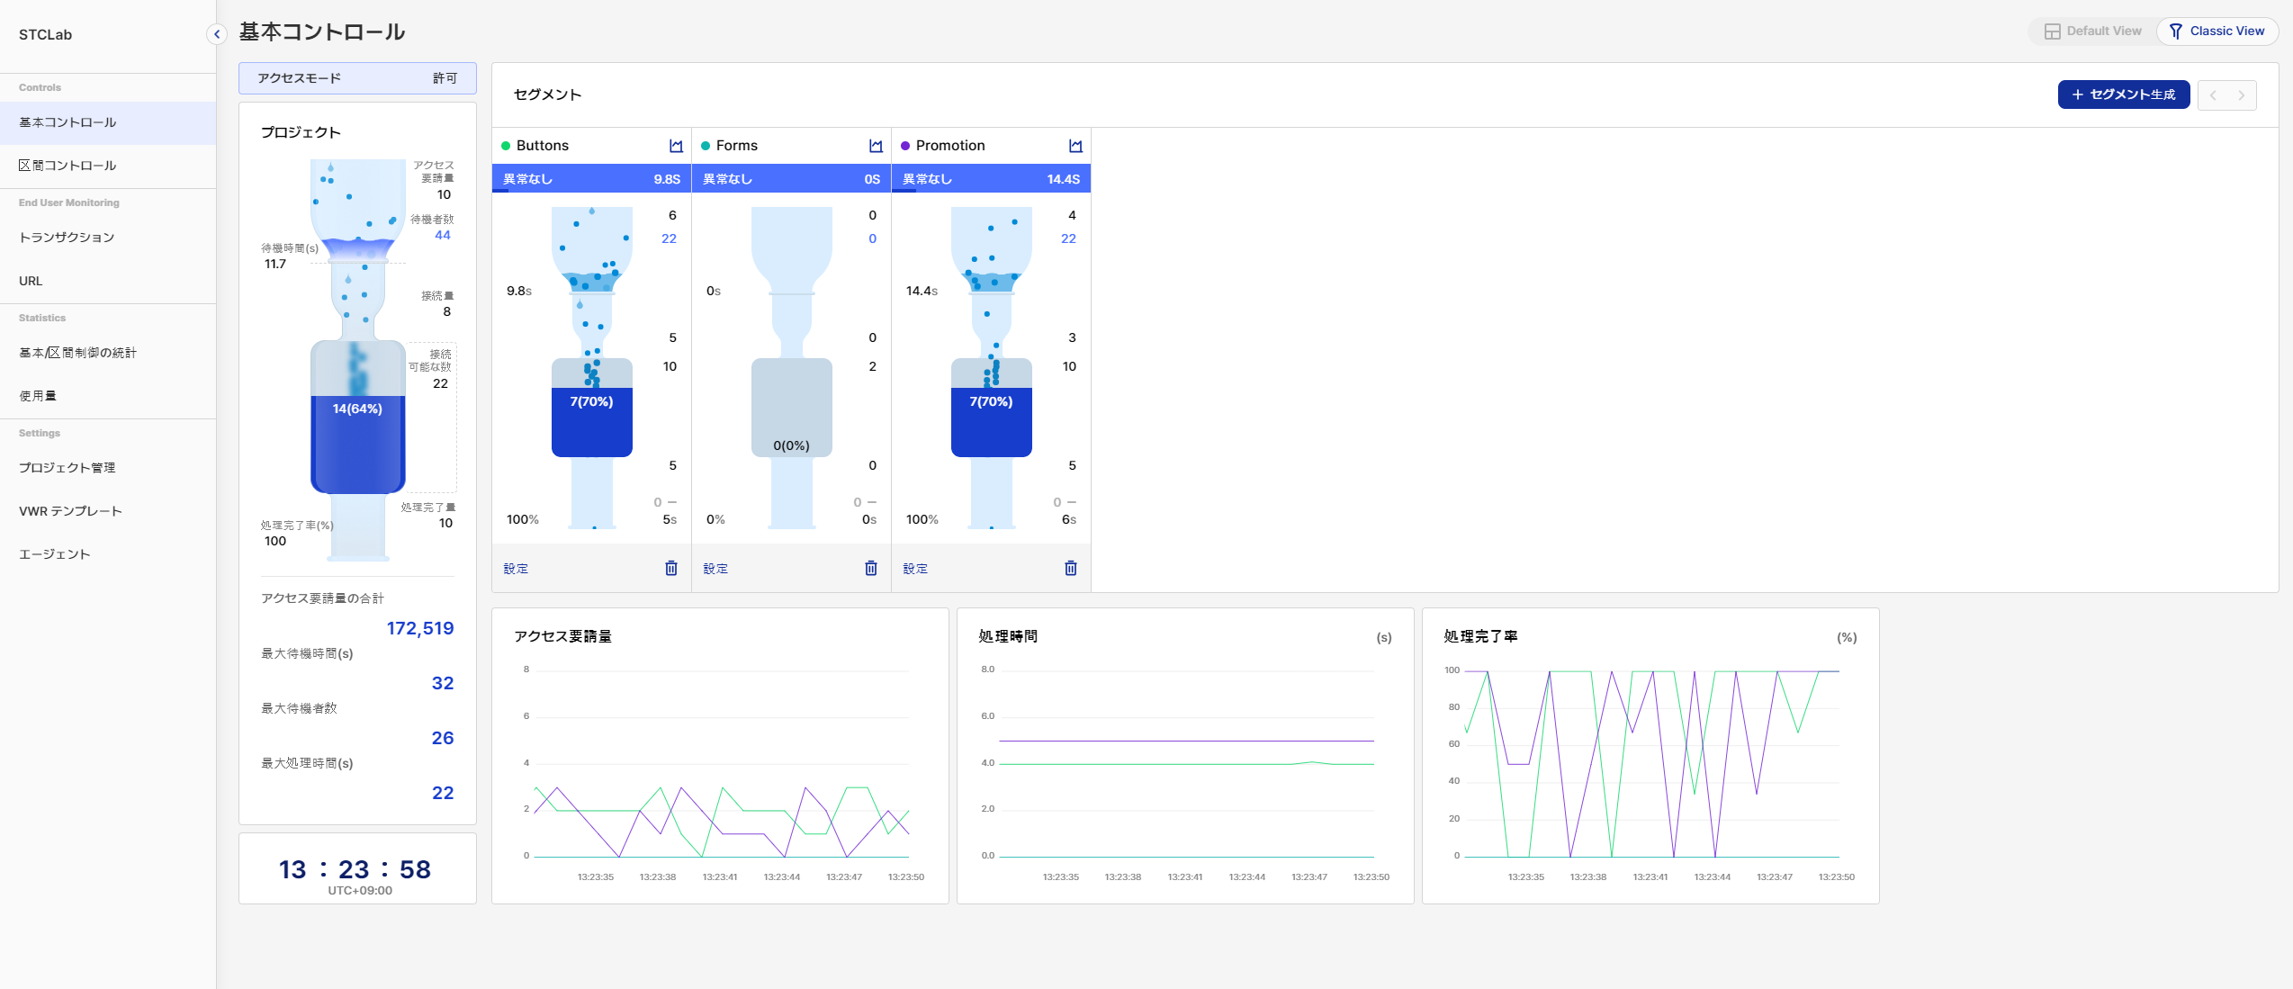Open the Buttons segment chart icon
The image size is (2293, 989).
[x=676, y=146]
